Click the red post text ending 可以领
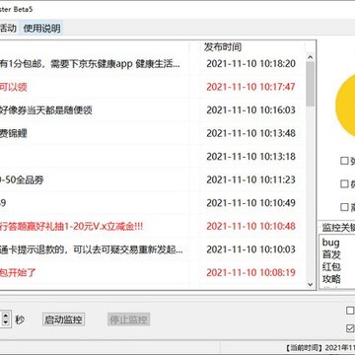This screenshot has height=355, width=355. click(x=13, y=87)
